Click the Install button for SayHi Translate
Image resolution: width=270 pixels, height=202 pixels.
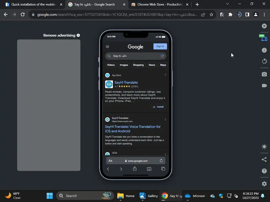(158, 107)
